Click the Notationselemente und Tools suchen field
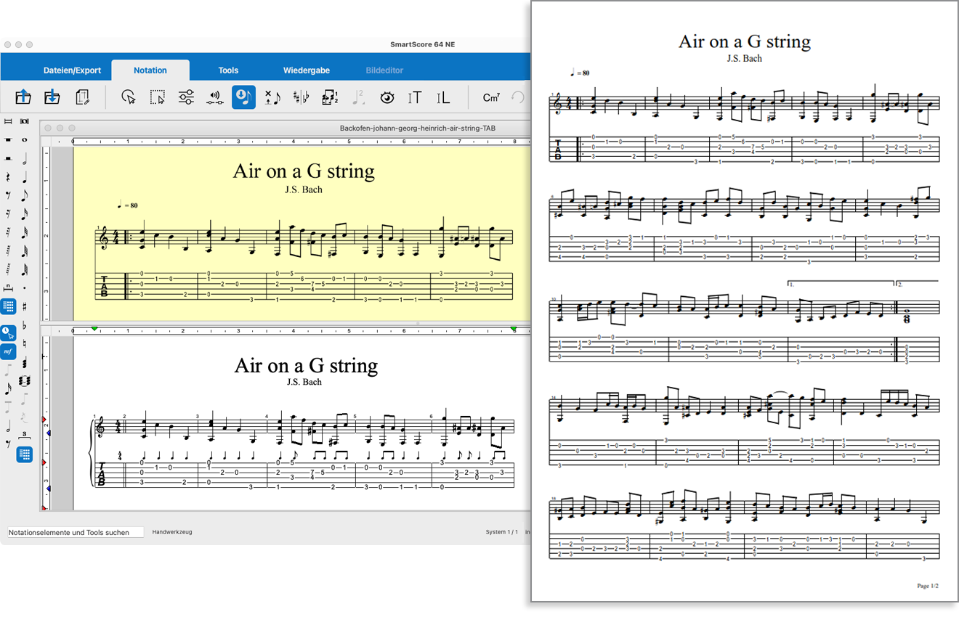The height and width of the screenshot is (617, 959). click(76, 532)
